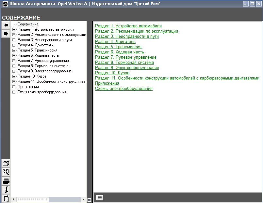Open the magnifier search tool
Image resolution: width=263 pixels, height=203 pixels.
6,172
